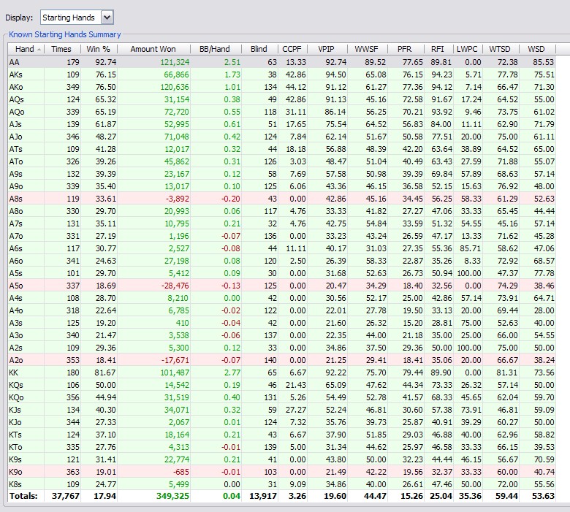Viewport: 570px width, 512px height.
Task: Click the KJs LWPC value 73.91
Action: coord(471,410)
